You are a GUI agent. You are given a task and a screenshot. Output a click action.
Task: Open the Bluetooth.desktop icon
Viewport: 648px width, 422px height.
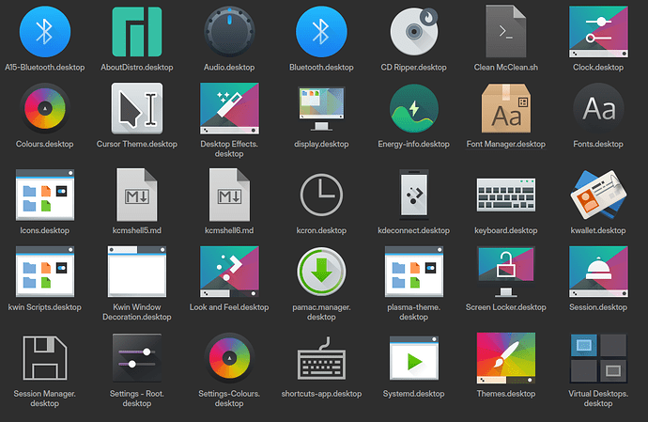pyautogui.click(x=321, y=31)
